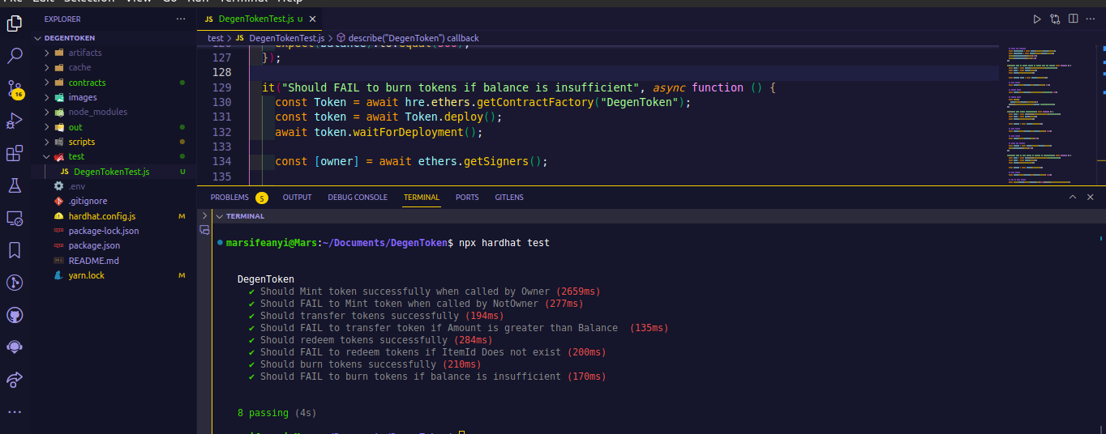Viewport: 1106px width, 434px height.
Task: Open README.md file
Action: tap(114, 261)
